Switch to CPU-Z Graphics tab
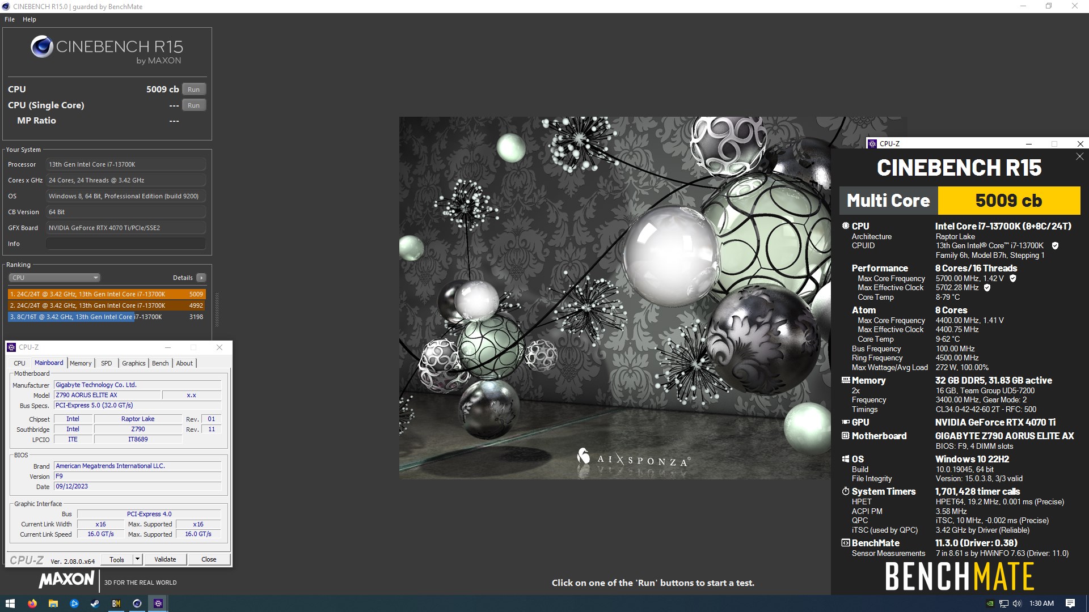This screenshot has height=612, width=1089. coord(134,363)
